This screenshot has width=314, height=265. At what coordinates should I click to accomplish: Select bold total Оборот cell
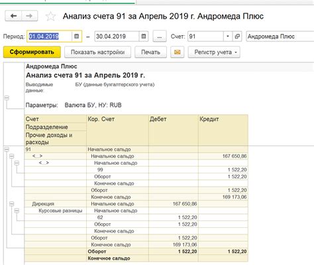(117, 252)
